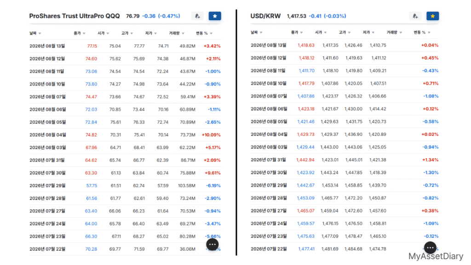
Task: Click QQQ closing price 57.75
Action: [92, 186]
